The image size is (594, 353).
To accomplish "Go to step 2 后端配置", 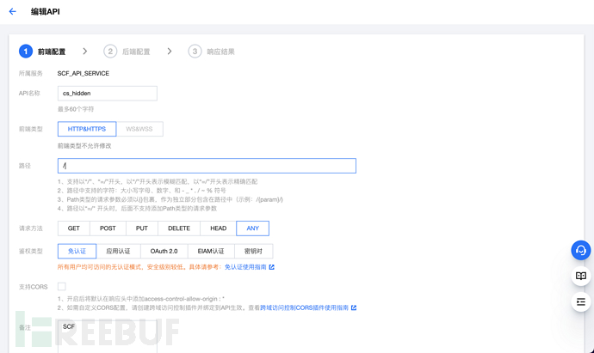I will pyautogui.click(x=127, y=52).
